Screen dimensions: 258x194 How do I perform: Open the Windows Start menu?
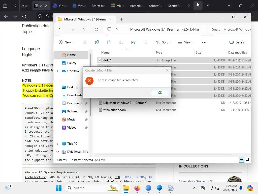pyautogui.click(x=58, y=188)
